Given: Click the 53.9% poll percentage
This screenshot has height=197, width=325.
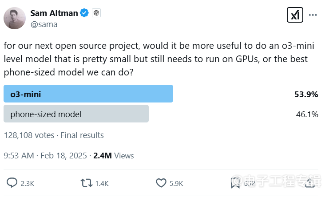Looking at the screenshot, I should pos(306,94).
